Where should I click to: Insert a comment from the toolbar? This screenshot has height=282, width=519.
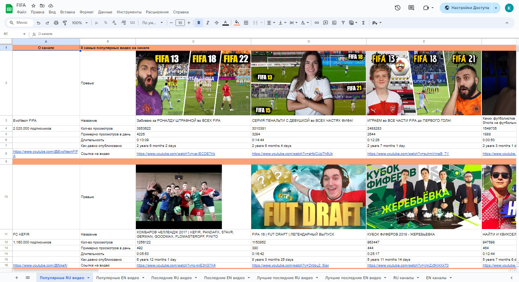point(325,23)
